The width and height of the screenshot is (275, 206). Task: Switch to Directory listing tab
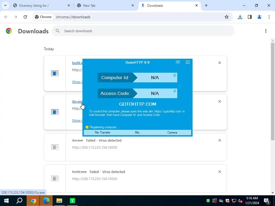tap(42, 5)
